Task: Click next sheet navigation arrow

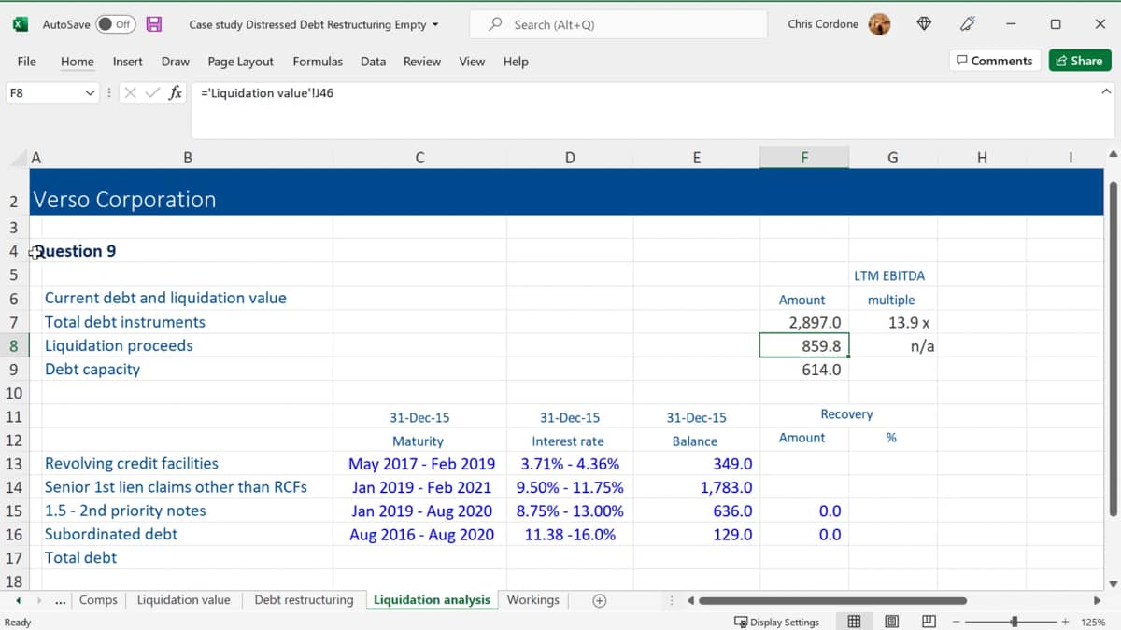Action: tap(39, 601)
